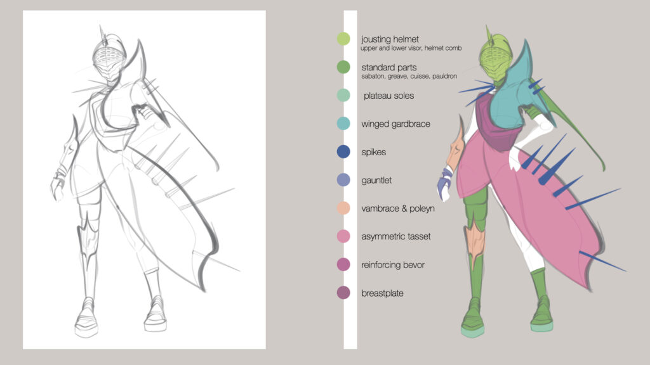Click the lavender gauntlet color swatch
Screen dimensions: 650x365
343,180
